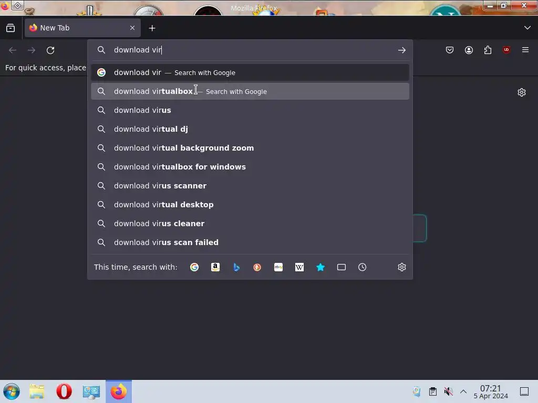This screenshot has height=403, width=538.
Task: Open the Extensions puzzle icon
Action: coord(488,50)
